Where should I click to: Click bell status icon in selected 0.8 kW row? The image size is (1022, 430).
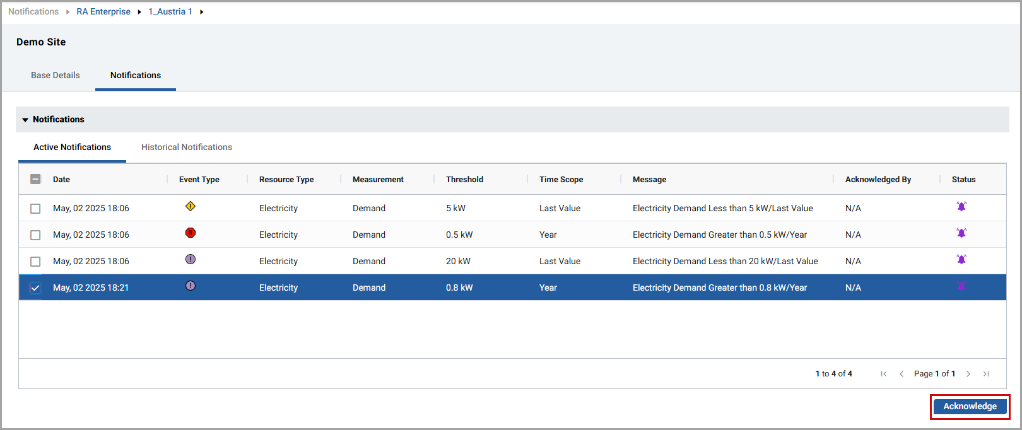[x=961, y=286]
